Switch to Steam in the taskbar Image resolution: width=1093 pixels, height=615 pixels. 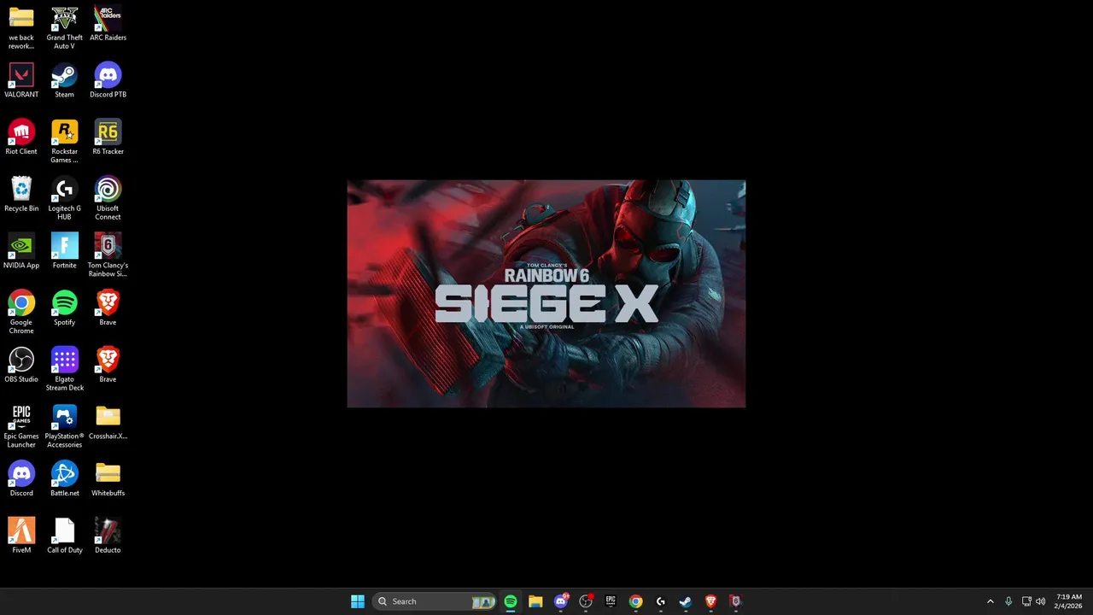(686, 601)
